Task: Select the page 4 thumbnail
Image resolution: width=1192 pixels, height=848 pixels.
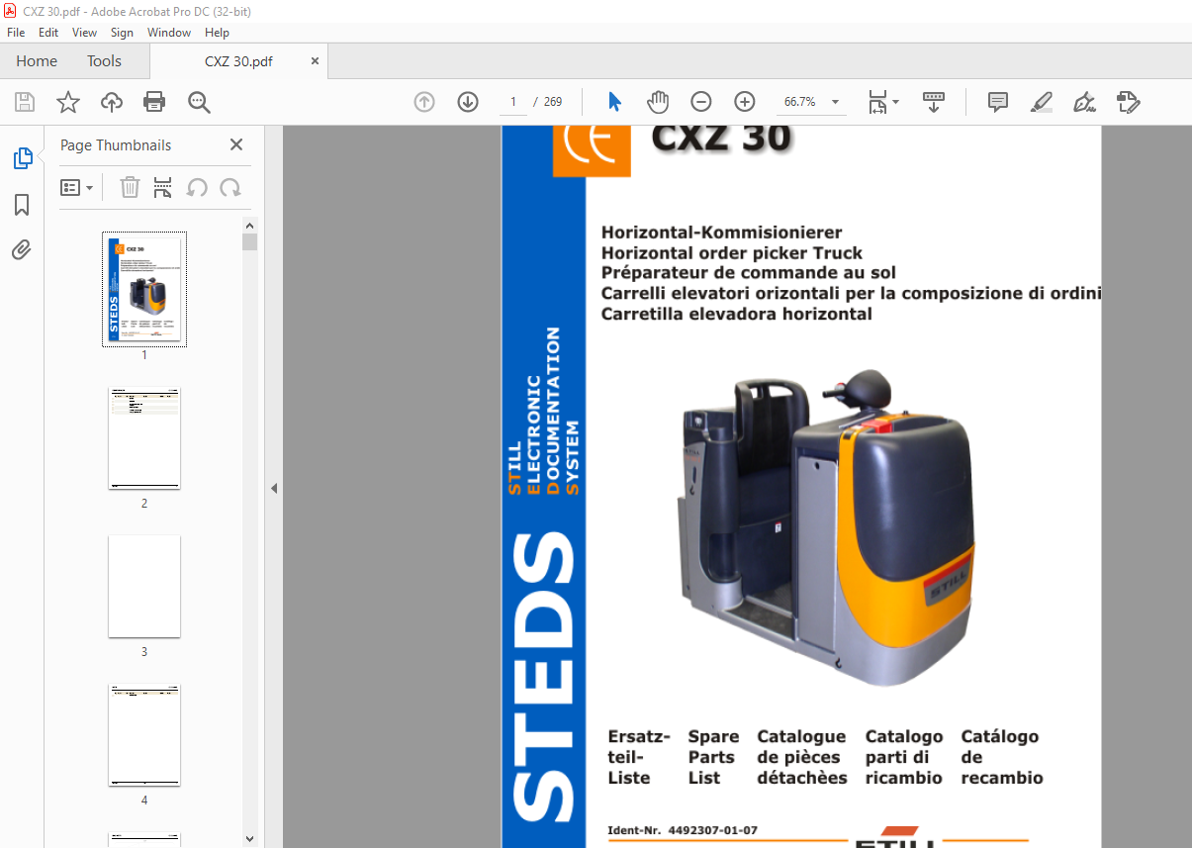Action: pos(144,735)
